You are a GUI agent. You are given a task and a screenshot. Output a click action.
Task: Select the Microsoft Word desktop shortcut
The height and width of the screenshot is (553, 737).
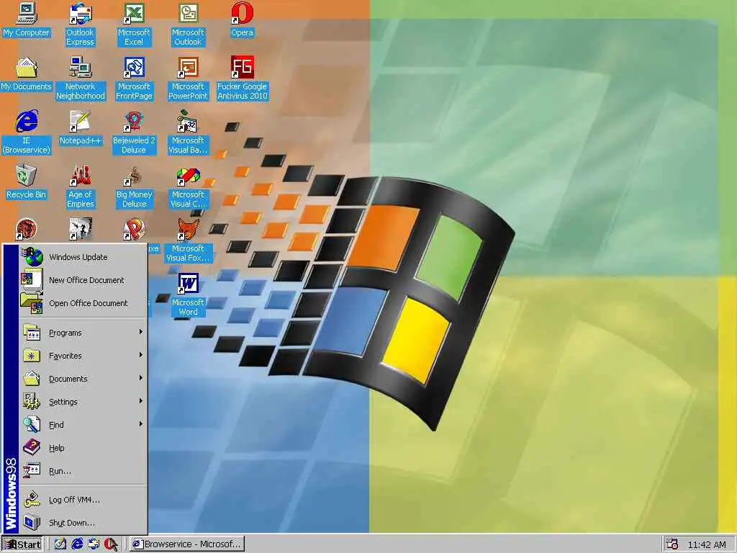click(188, 295)
